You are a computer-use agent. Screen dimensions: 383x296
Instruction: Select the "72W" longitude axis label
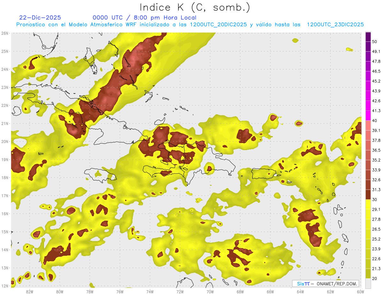coord(180,292)
